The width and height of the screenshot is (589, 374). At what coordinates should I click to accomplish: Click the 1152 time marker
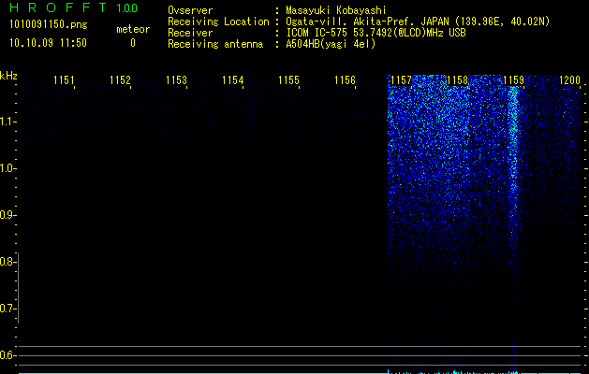click(120, 80)
